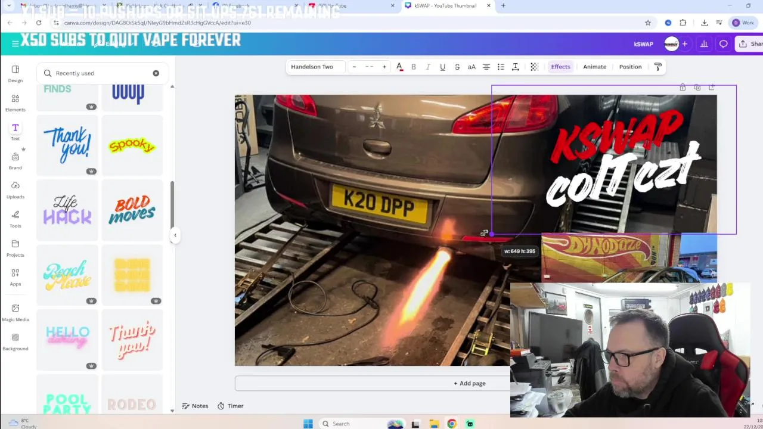Viewport: 763px width, 429px height.
Task: Select the pink Thank you text style
Action: [x=132, y=339]
